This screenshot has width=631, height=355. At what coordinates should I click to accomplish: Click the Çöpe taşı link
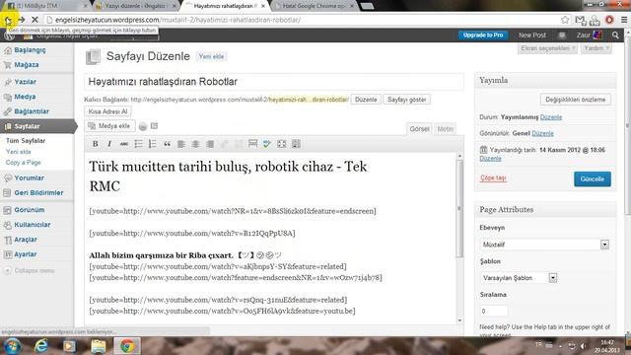pos(493,177)
